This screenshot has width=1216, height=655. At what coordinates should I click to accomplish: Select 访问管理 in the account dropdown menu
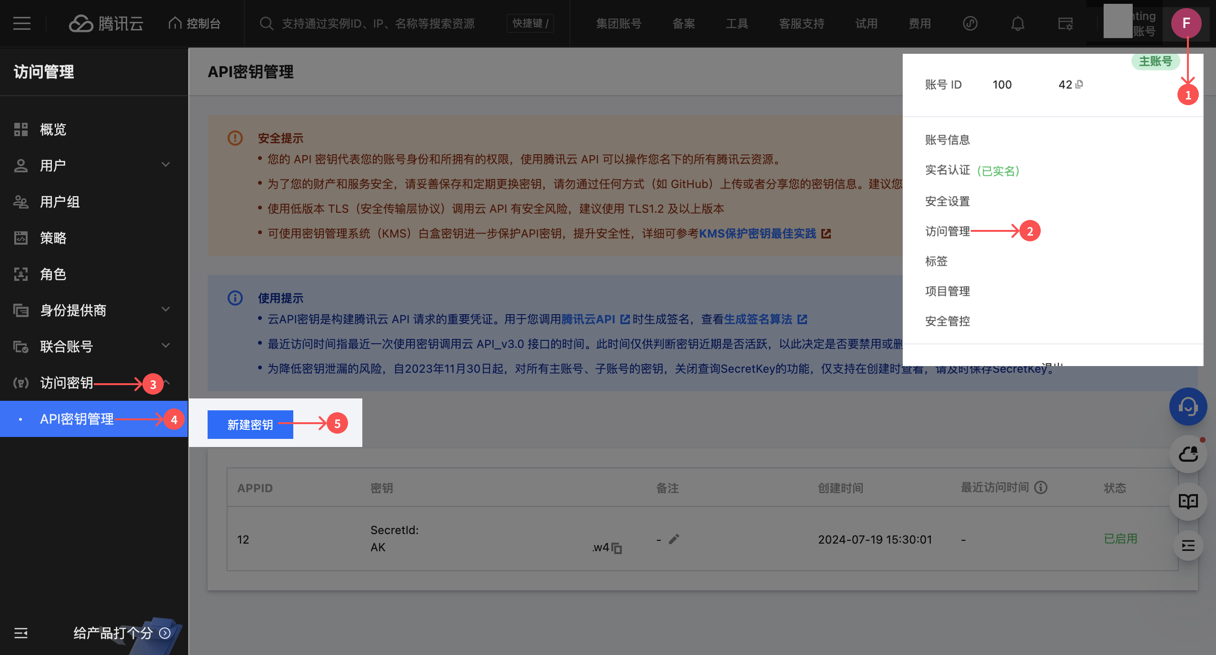(x=947, y=231)
